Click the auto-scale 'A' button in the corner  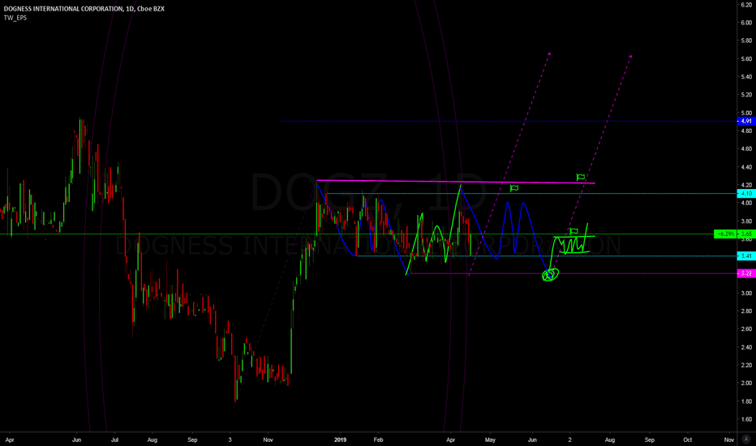746,439
